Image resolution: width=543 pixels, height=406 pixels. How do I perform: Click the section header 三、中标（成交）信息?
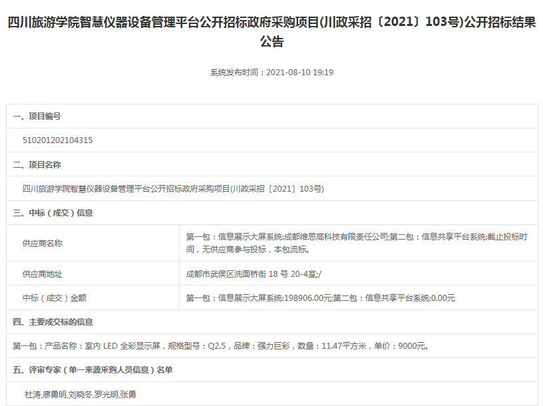53,213
